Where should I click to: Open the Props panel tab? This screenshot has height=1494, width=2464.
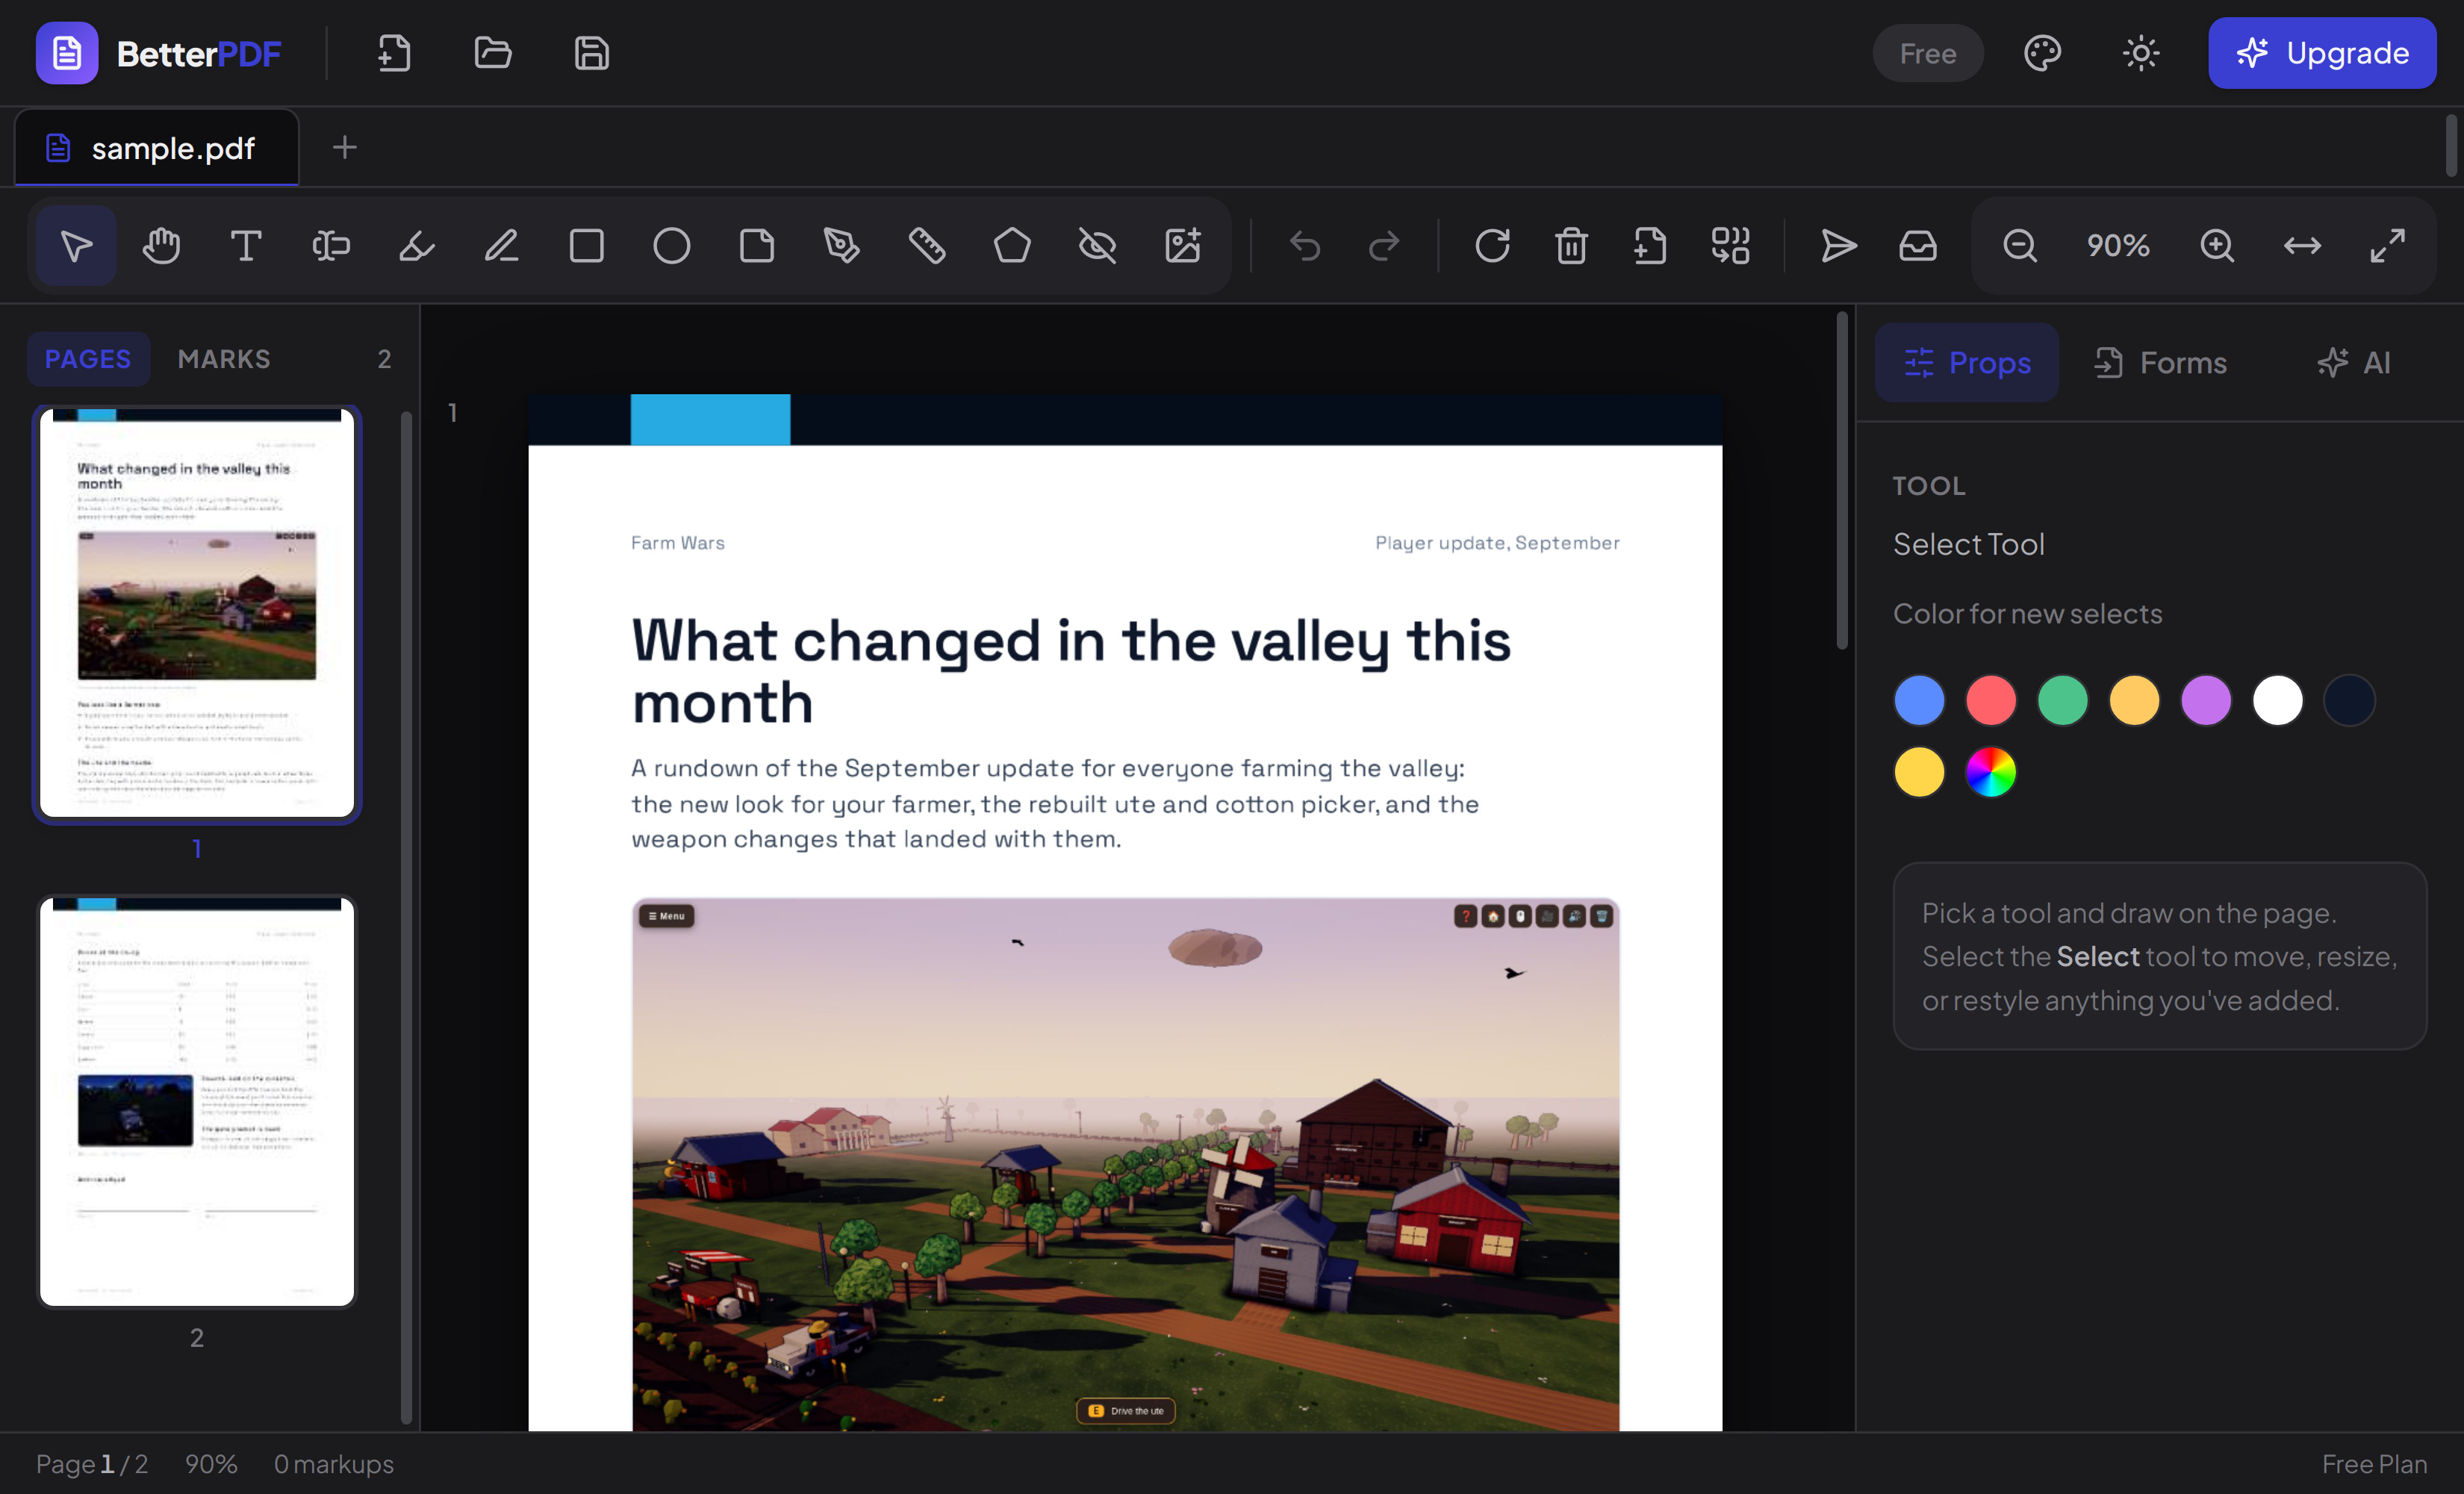tap(1967, 363)
